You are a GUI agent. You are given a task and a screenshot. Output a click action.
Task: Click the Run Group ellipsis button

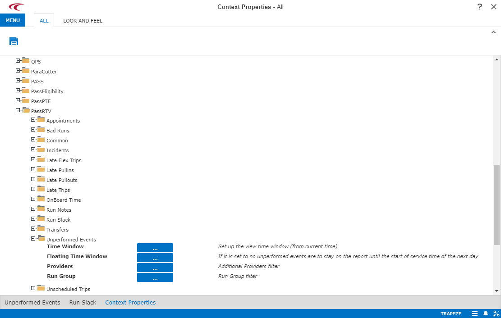click(155, 277)
